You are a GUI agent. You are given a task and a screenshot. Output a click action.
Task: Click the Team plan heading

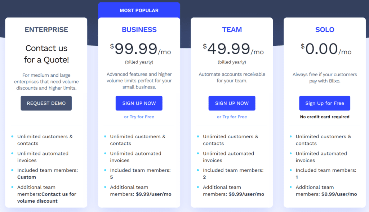pos(232,30)
